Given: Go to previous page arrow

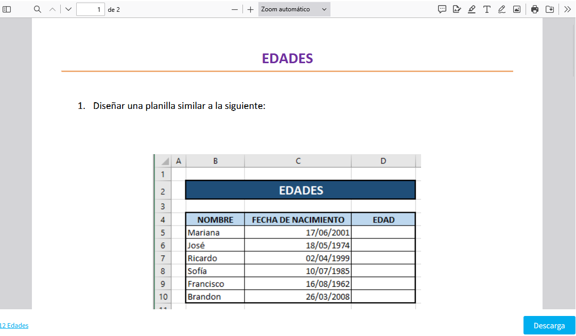Looking at the screenshot, I should pyautogui.click(x=53, y=9).
